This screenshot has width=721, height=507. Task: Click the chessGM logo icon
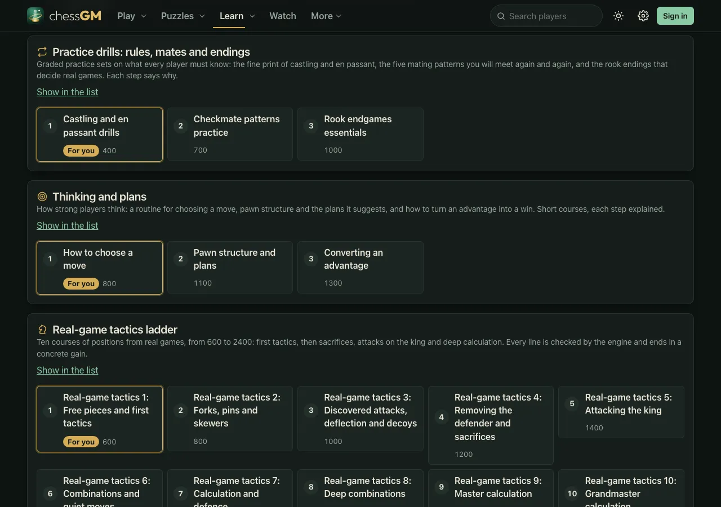pos(35,16)
